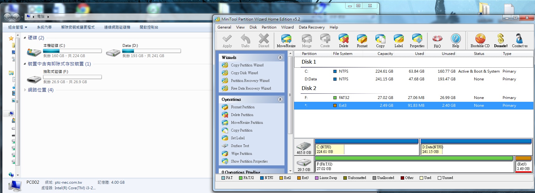Viewport: 535px width, 193px height.
Task: Click Ext3 2.49 GB block in disk map
Action: [523, 164]
